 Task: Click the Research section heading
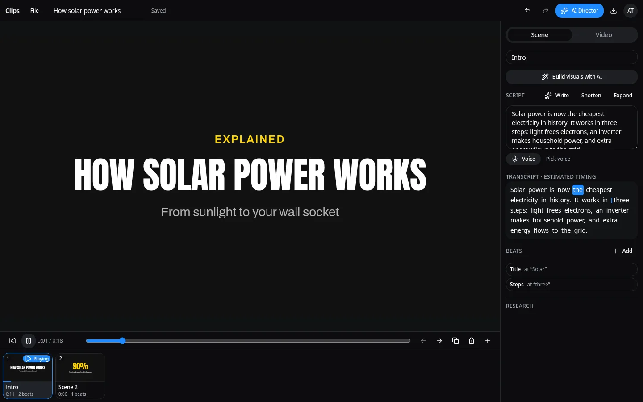point(520,306)
